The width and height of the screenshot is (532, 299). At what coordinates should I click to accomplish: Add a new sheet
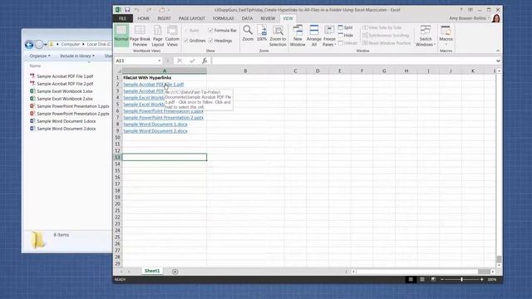pyautogui.click(x=175, y=272)
